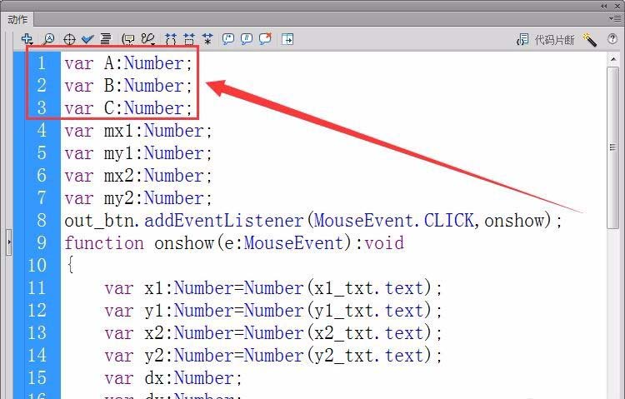Click the opening brace on line 10

70,264
